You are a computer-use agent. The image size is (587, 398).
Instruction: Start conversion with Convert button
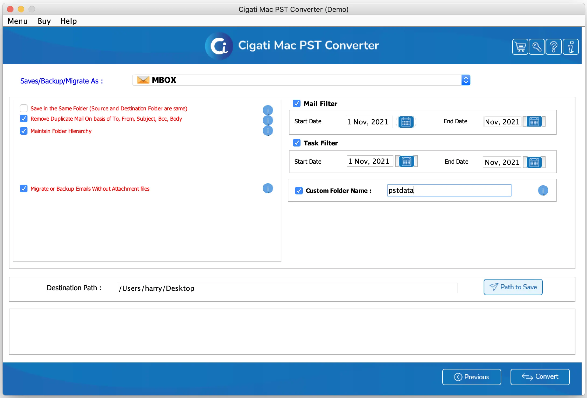[540, 377]
